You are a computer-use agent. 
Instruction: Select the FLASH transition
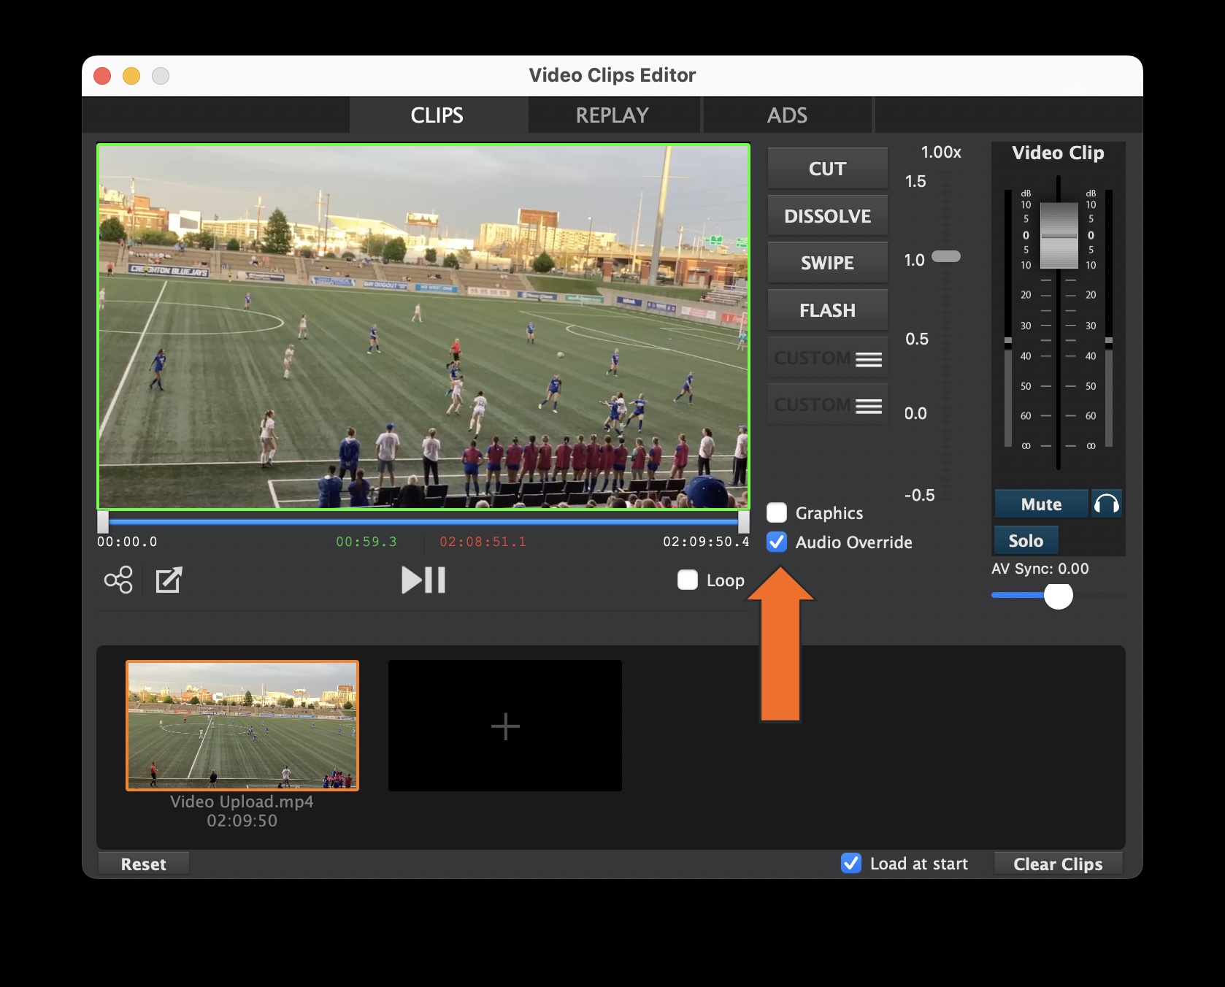828,310
